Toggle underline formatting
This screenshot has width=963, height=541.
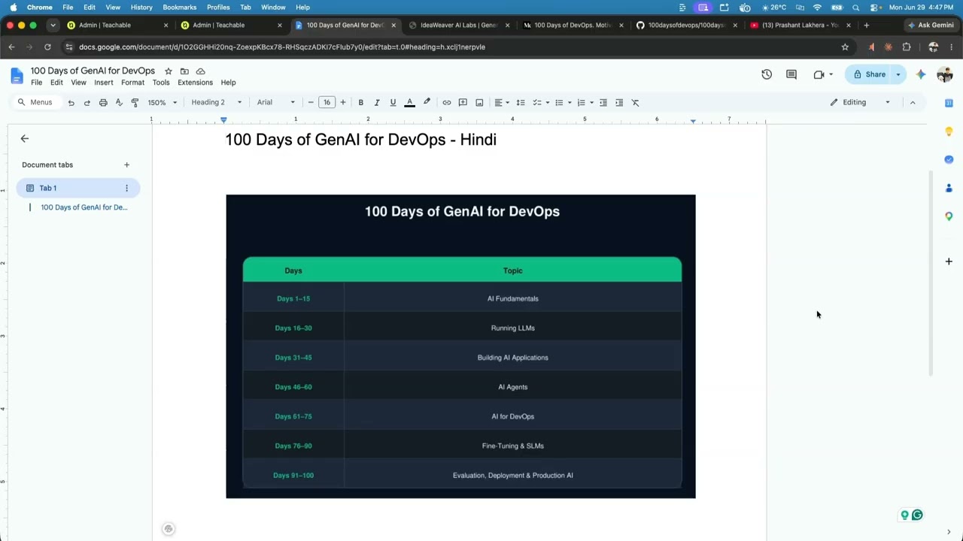pos(393,102)
